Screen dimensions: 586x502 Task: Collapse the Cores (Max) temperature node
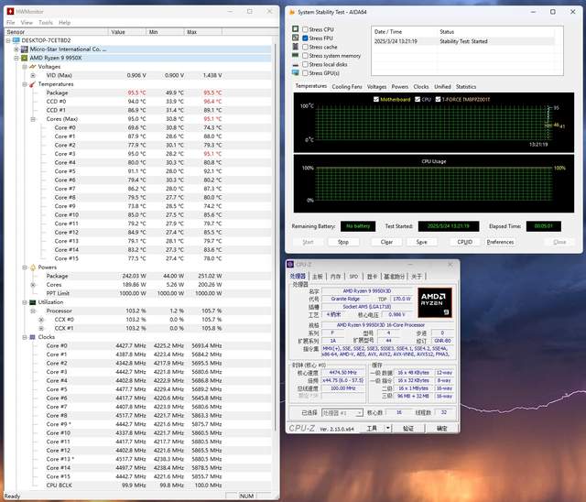pos(33,118)
